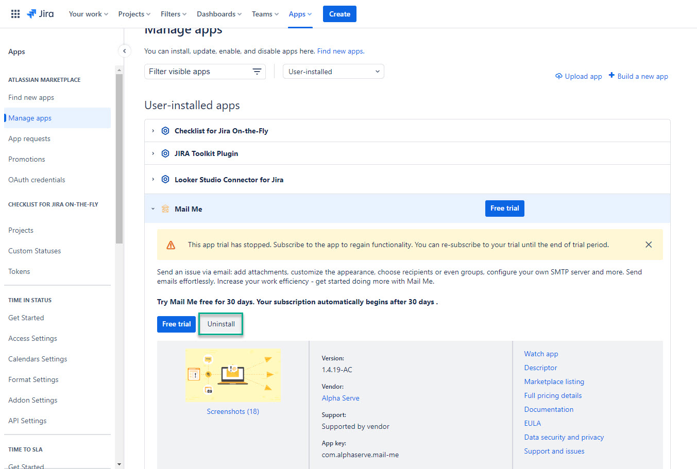Expand the JIRA Toolkit Plugin row

coord(153,153)
